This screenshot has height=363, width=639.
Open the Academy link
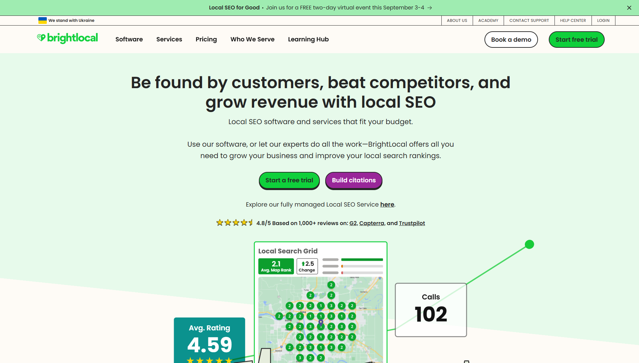(488, 21)
